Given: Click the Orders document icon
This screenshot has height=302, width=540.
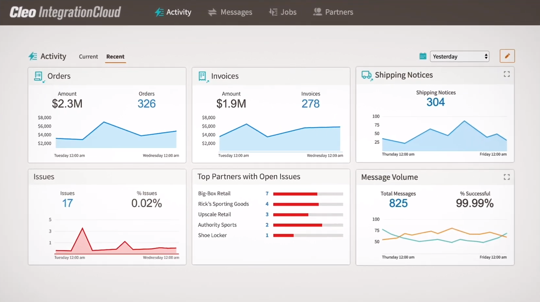Looking at the screenshot, I should 39,77.
